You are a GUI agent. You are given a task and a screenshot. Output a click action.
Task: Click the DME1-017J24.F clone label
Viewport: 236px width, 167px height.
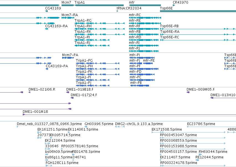pos(84,95)
